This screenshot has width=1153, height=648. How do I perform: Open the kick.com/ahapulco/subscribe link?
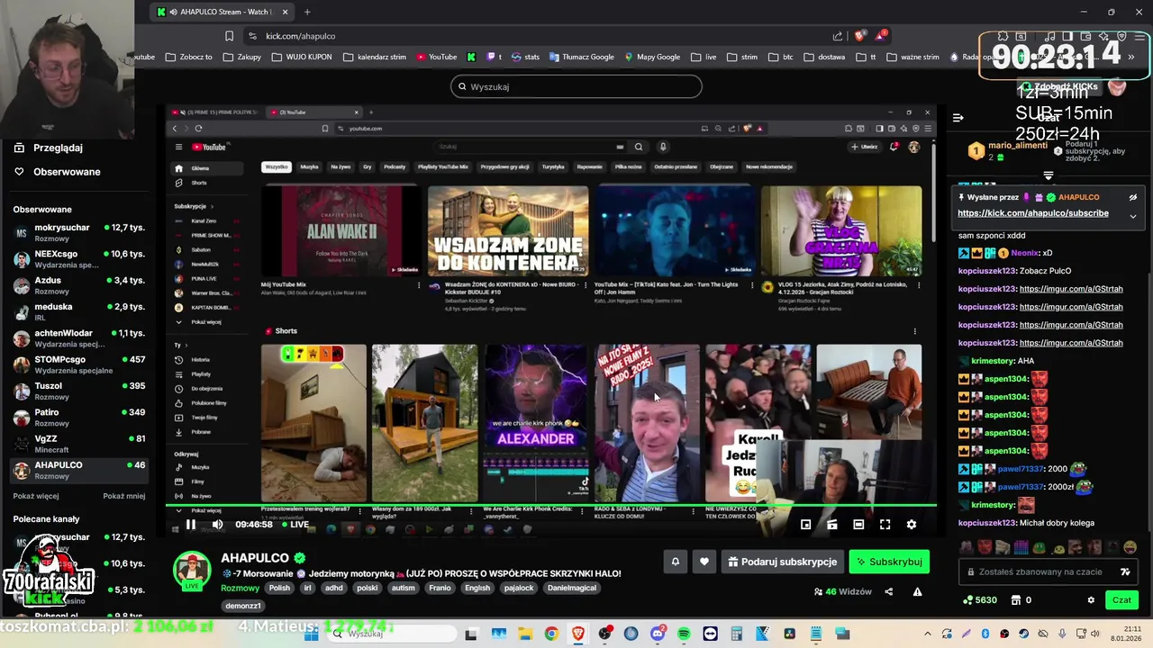(x=1033, y=213)
